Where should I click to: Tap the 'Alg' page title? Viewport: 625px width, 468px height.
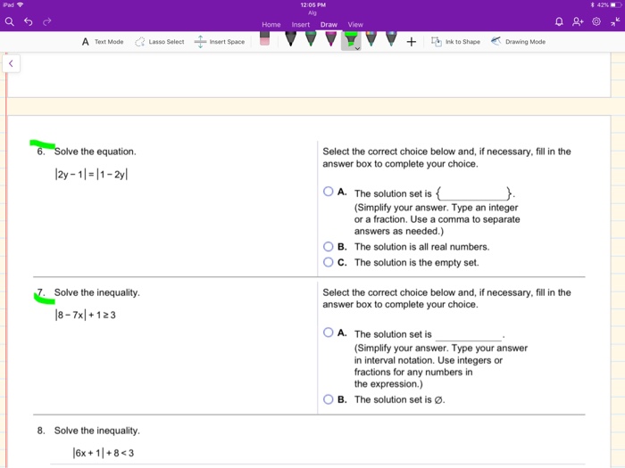click(312, 13)
